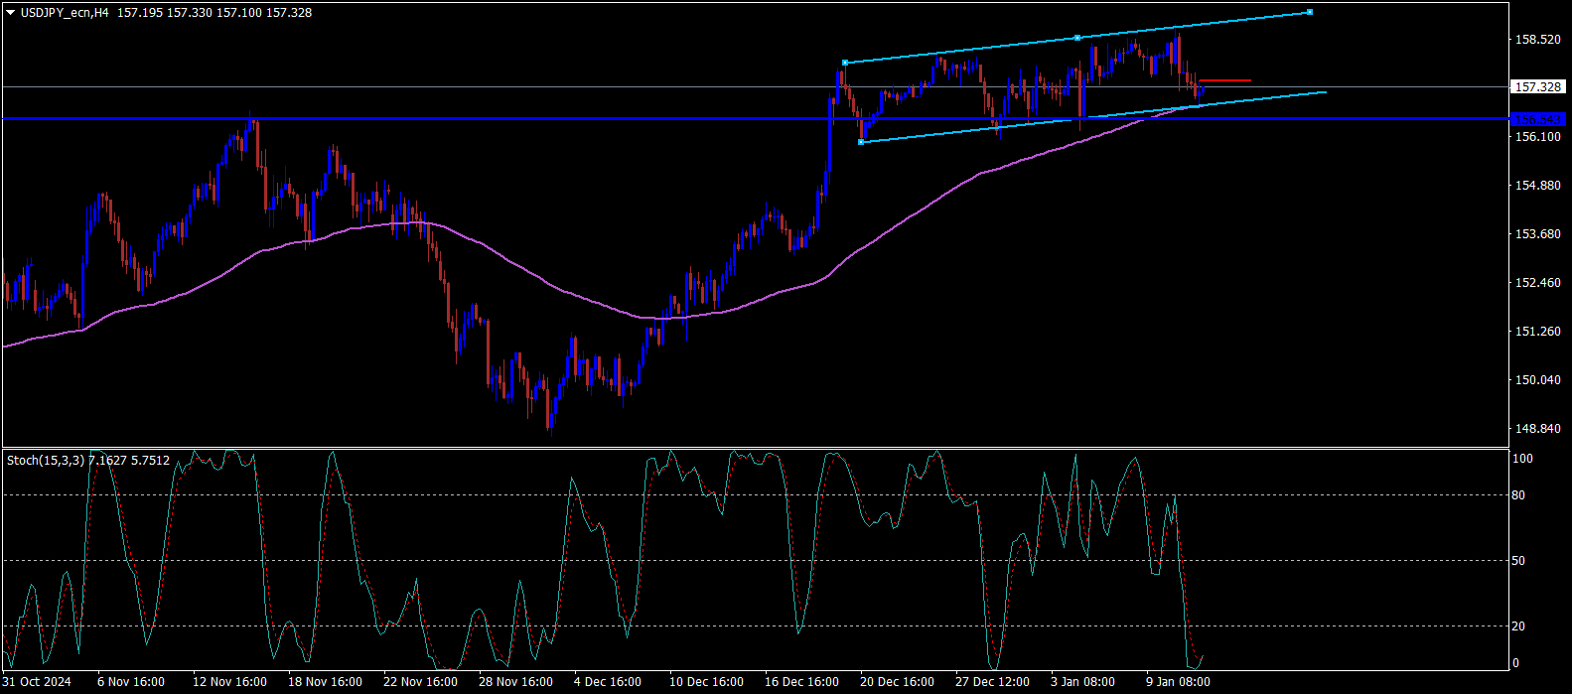The image size is (1572, 694).
Task: Click the 4 Dec 16:00 time label
Action: tap(608, 682)
